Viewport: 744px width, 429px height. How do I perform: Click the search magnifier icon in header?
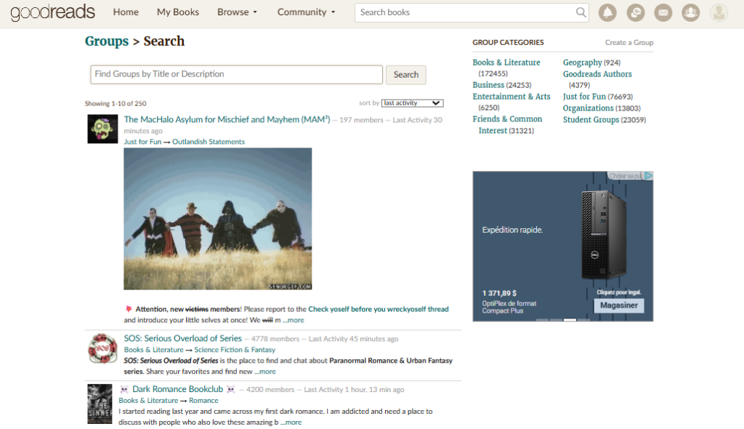click(x=581, y=12)
